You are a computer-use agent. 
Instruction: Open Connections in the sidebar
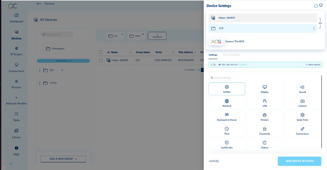point(17,67)
